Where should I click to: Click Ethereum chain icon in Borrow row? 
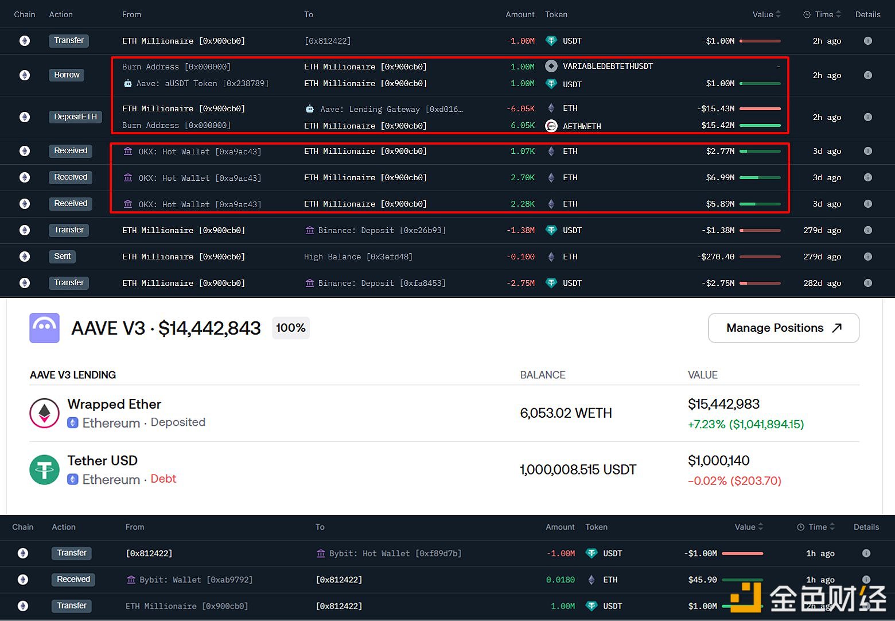tap(25, 75)
